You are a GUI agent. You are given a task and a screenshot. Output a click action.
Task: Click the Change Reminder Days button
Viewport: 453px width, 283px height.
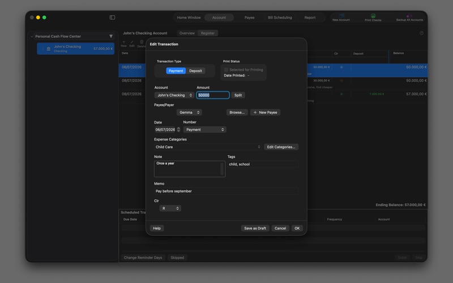tap(143, 258)
